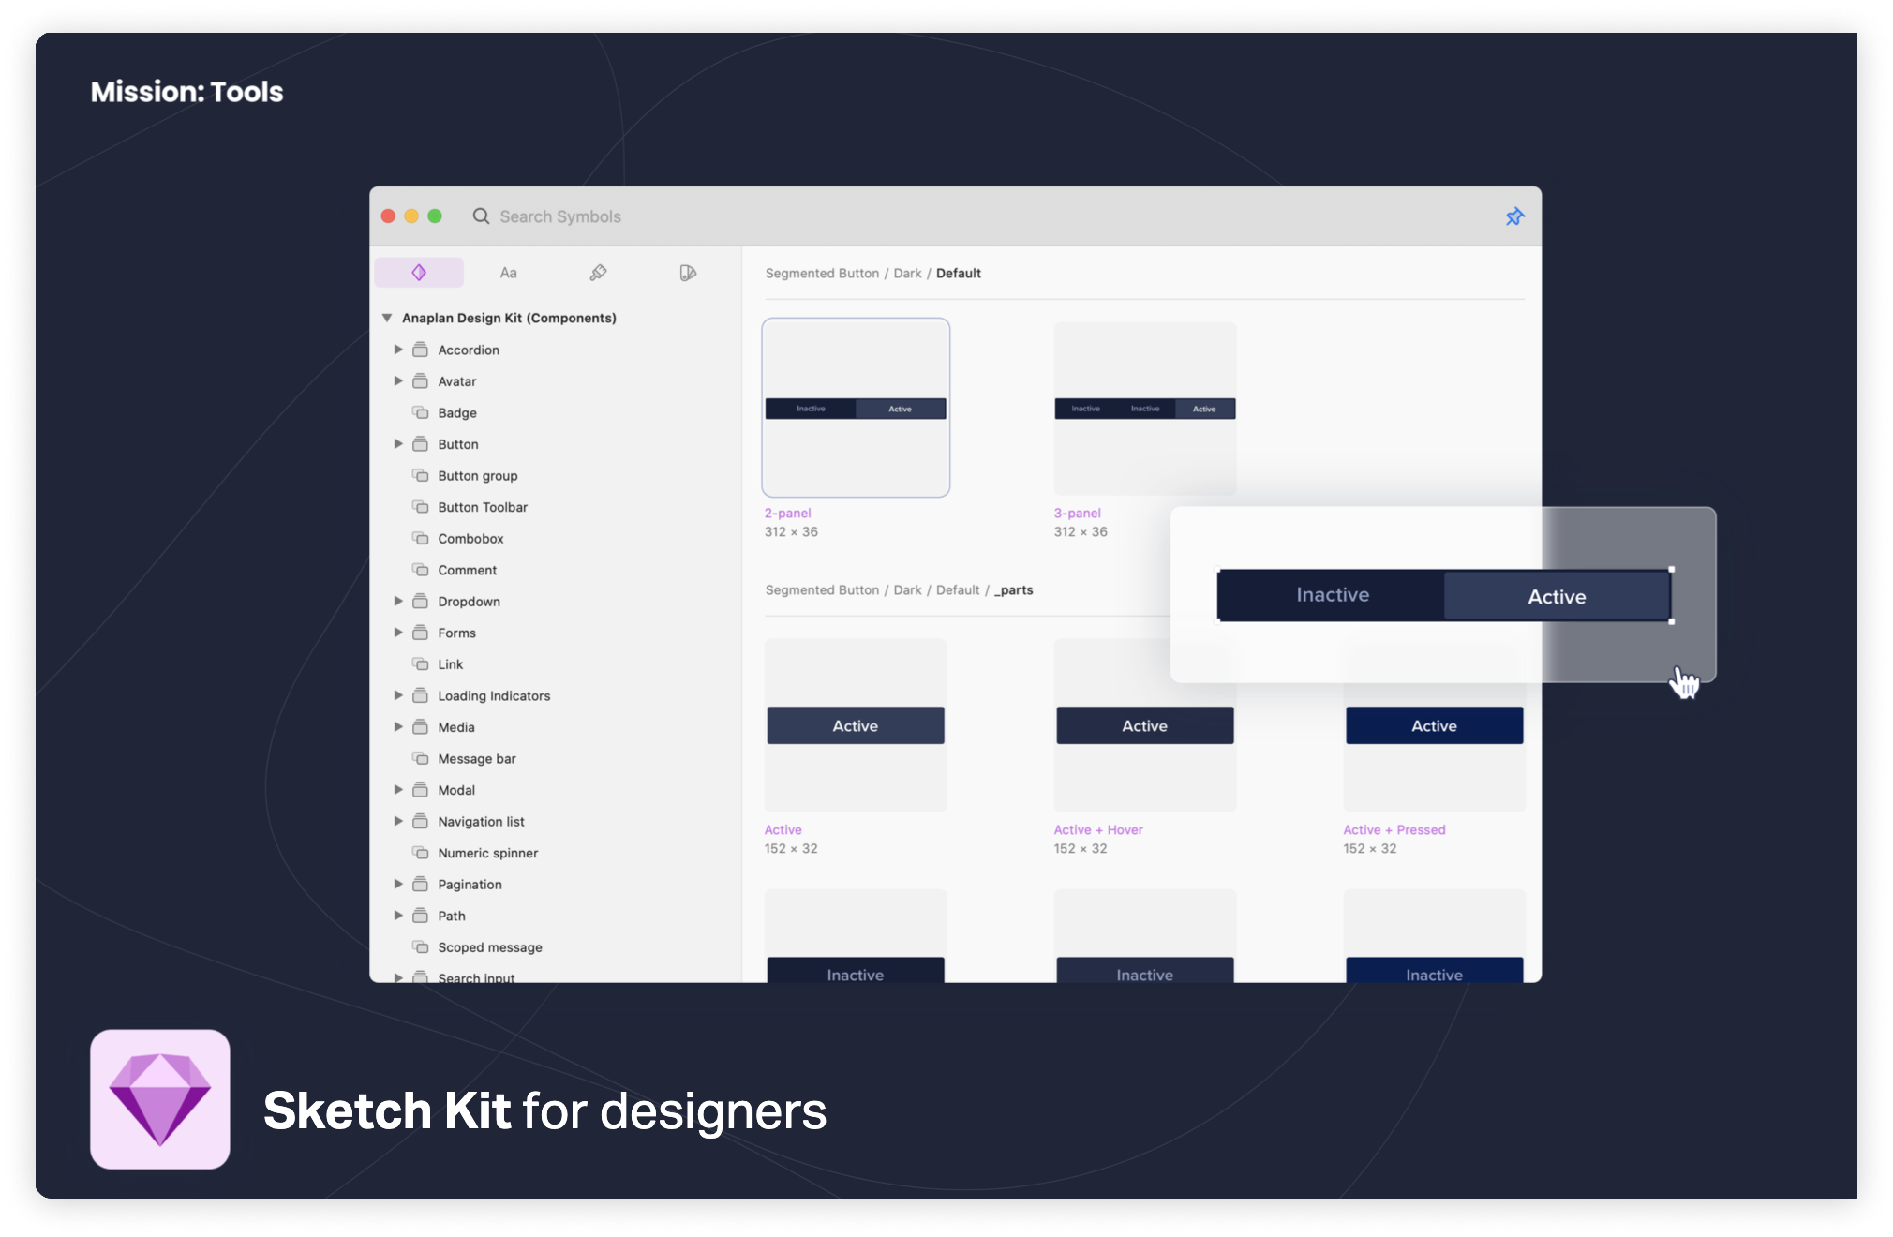Open the Layer Styles brush tab
This screenshot has width=1893, height=1237.
click(598, 273)
